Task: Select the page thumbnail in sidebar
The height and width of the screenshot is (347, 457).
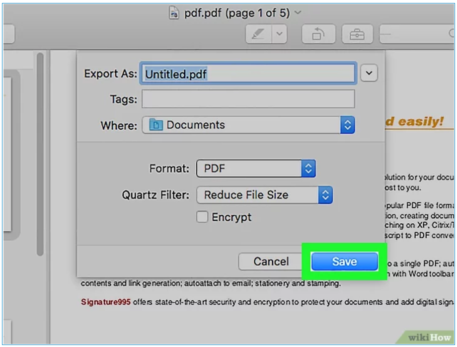Action: tap(7, 155)
